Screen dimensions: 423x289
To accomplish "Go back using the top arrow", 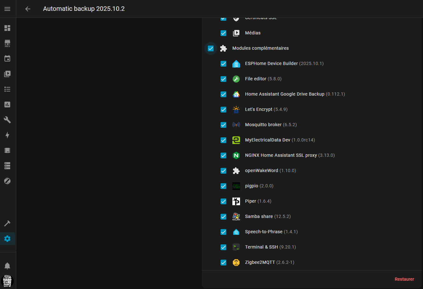I will pos(28,9).
